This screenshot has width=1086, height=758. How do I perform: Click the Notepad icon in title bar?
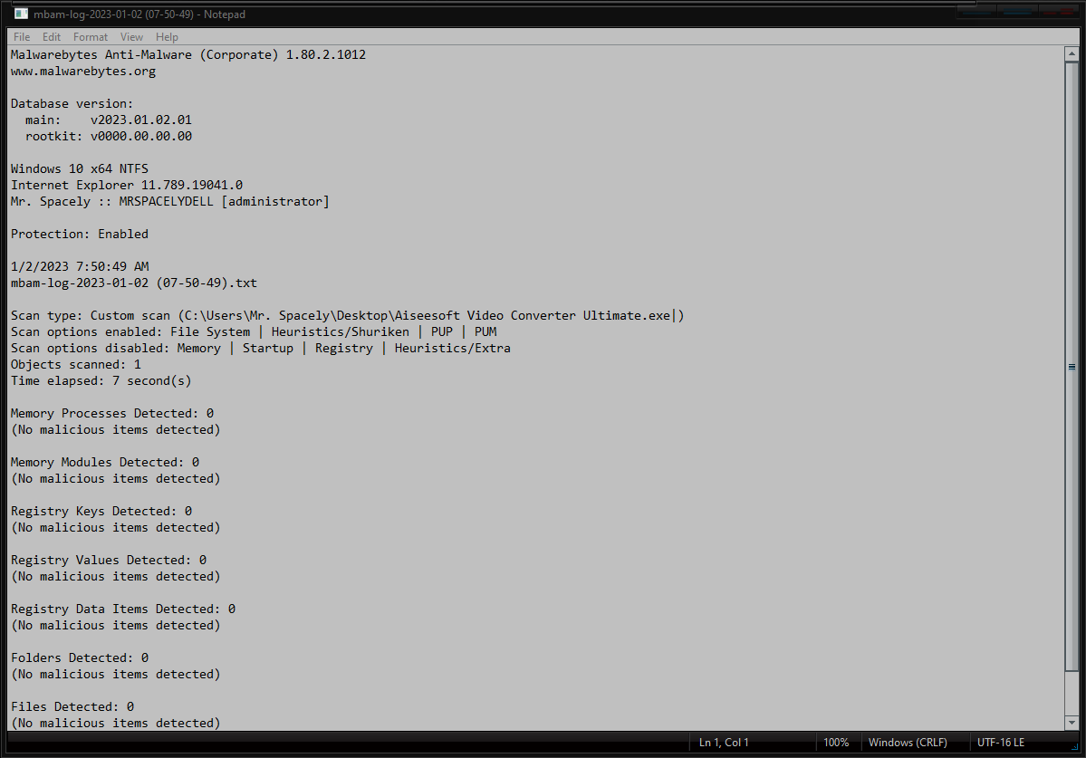(22, 14)
